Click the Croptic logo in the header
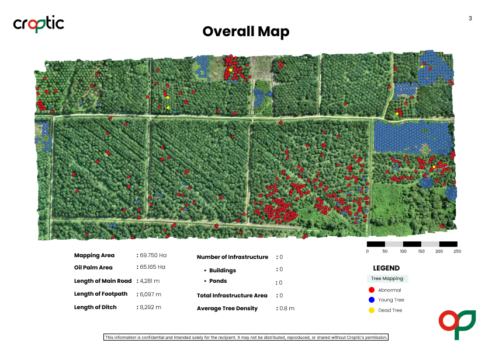This screenshot has height=347, width=492. point(39,24)
